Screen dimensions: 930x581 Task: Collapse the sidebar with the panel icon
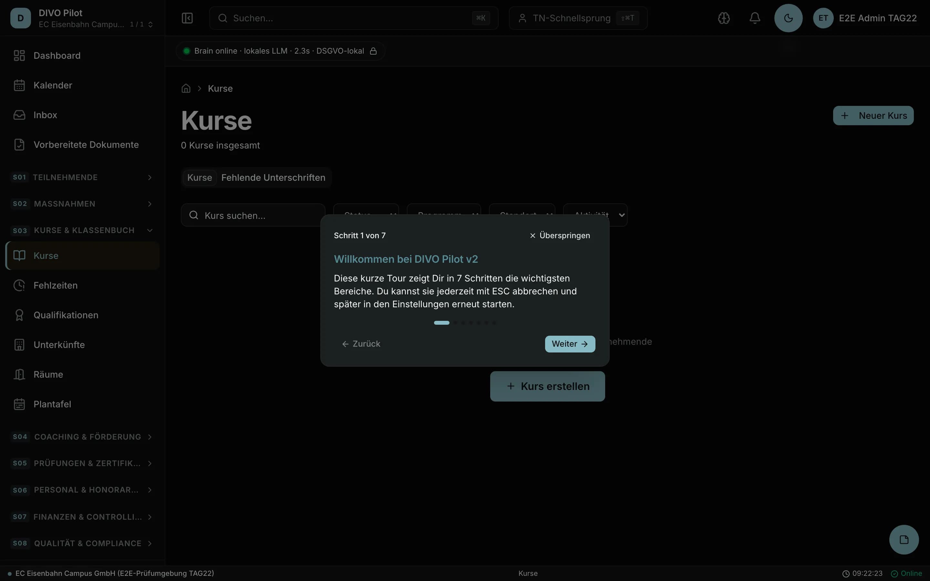click(187, 18)
